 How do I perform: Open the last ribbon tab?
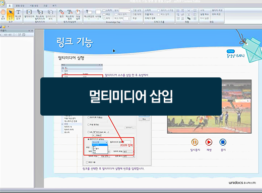[54, 6]
